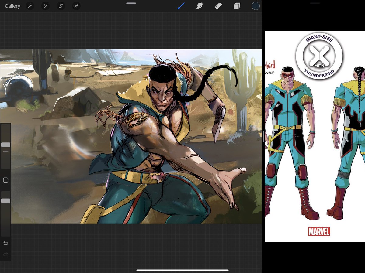This screenshot has height=273, width=365.
Task: Redo the last action
Action: 5,254
